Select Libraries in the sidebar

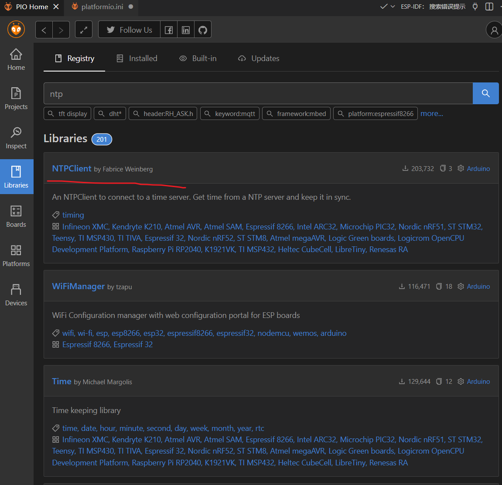[x=16, y=177]
